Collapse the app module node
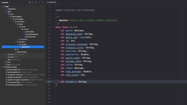Viewport: 187px width, 105px height. click(2, 6)
